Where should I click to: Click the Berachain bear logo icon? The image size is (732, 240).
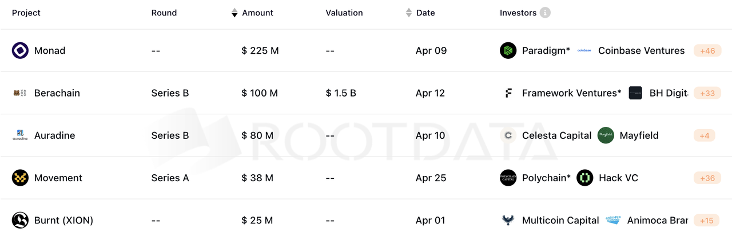pyautogui.click(x=20, y=93)
